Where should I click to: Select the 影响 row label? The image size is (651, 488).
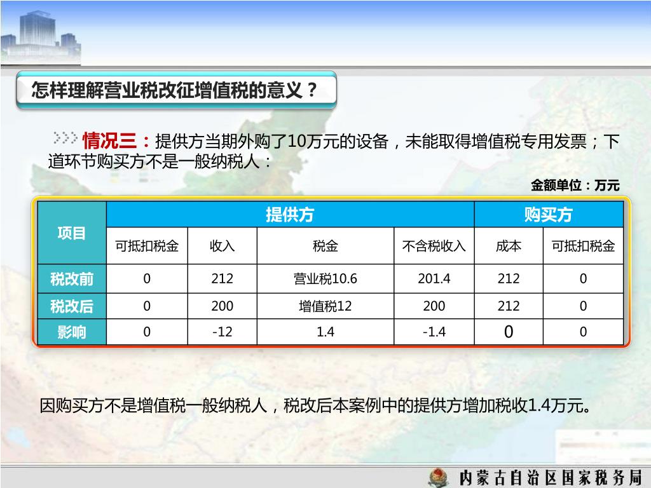72,332
